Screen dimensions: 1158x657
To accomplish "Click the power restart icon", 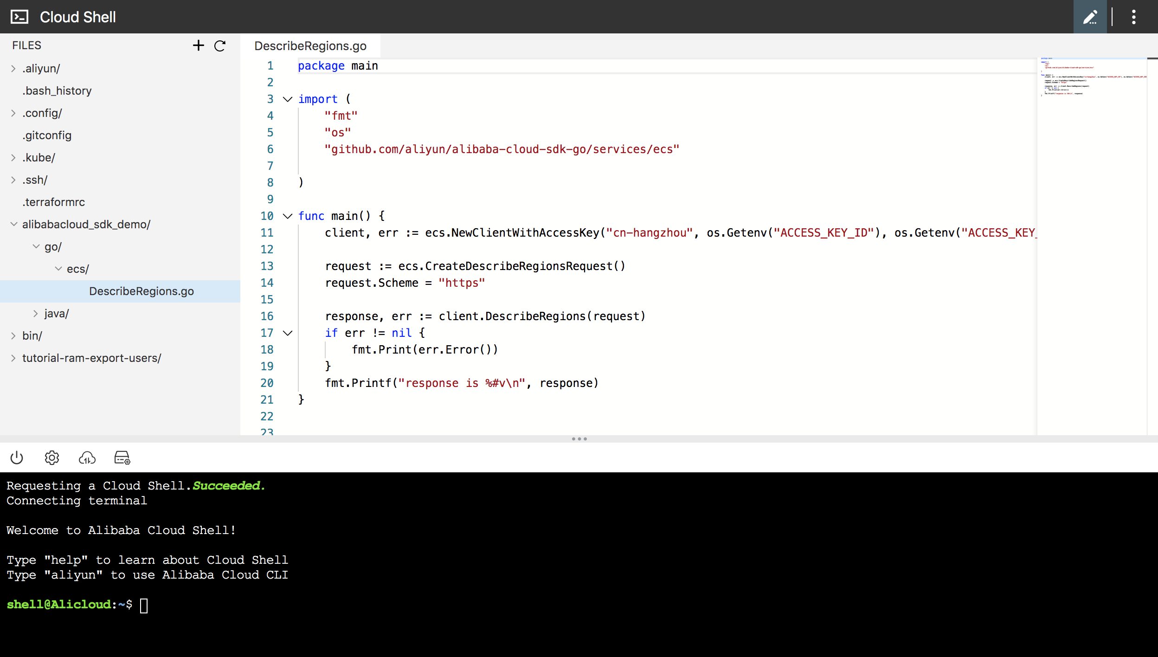I will (17, 458).
